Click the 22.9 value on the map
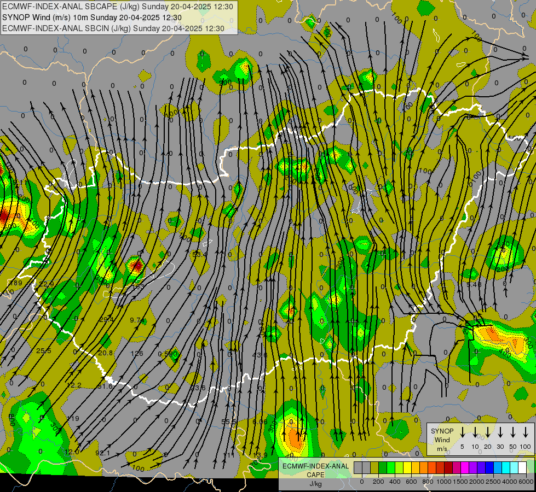 pyautogui.click(x=47, y=284)
